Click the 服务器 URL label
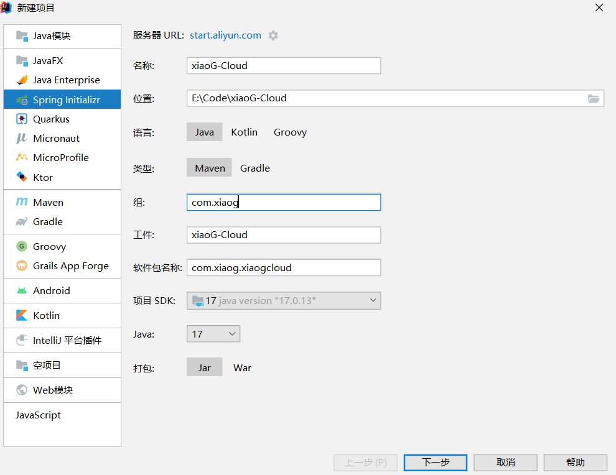Image resolution: width=616 pixels, height=475 pixels. [x=158, y=35]
